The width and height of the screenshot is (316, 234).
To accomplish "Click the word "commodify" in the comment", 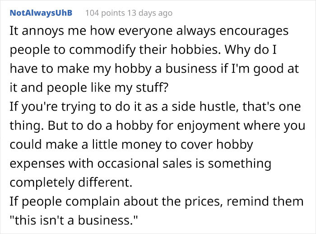I will click(102, 50).
